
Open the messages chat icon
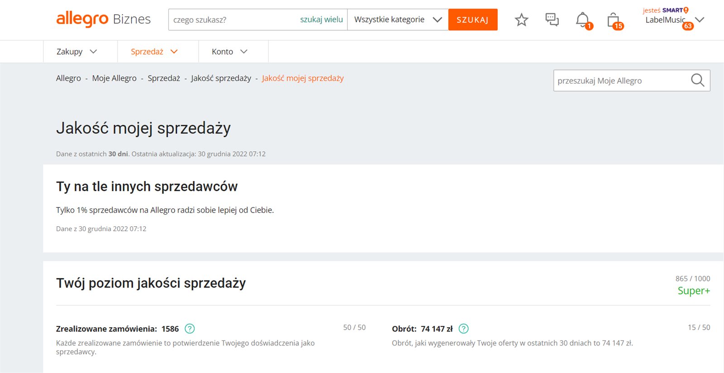pos(552,20)
